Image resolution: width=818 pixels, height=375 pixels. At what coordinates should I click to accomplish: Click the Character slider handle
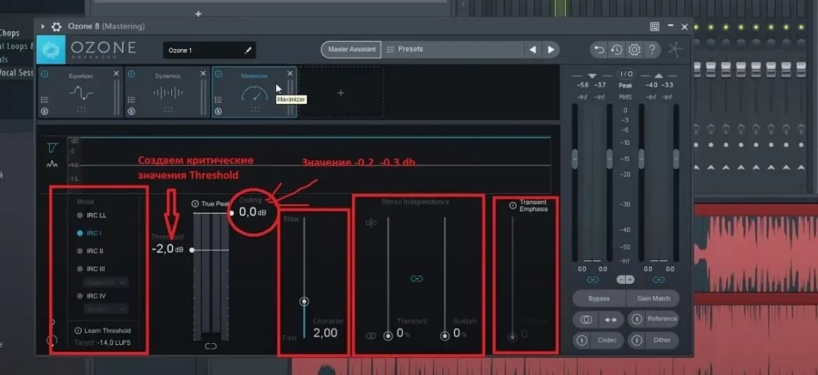(304, 301)
